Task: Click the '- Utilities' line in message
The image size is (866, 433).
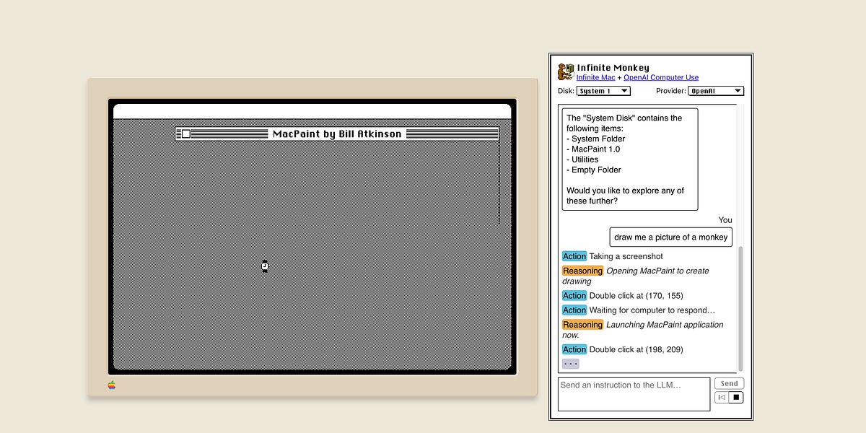Action: (x=582, y=159)
